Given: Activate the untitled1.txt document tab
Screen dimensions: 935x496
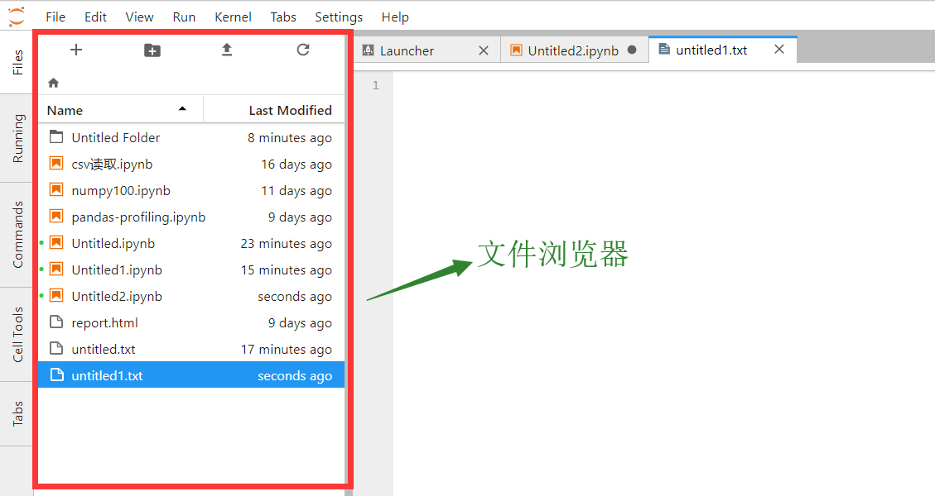Looking at the screenshot, I should [x=723, y=50].
